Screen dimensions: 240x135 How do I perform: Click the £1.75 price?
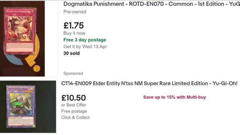click(73, 25)
